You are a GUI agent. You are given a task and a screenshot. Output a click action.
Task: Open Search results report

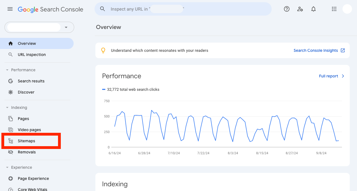tap(37, 81)
